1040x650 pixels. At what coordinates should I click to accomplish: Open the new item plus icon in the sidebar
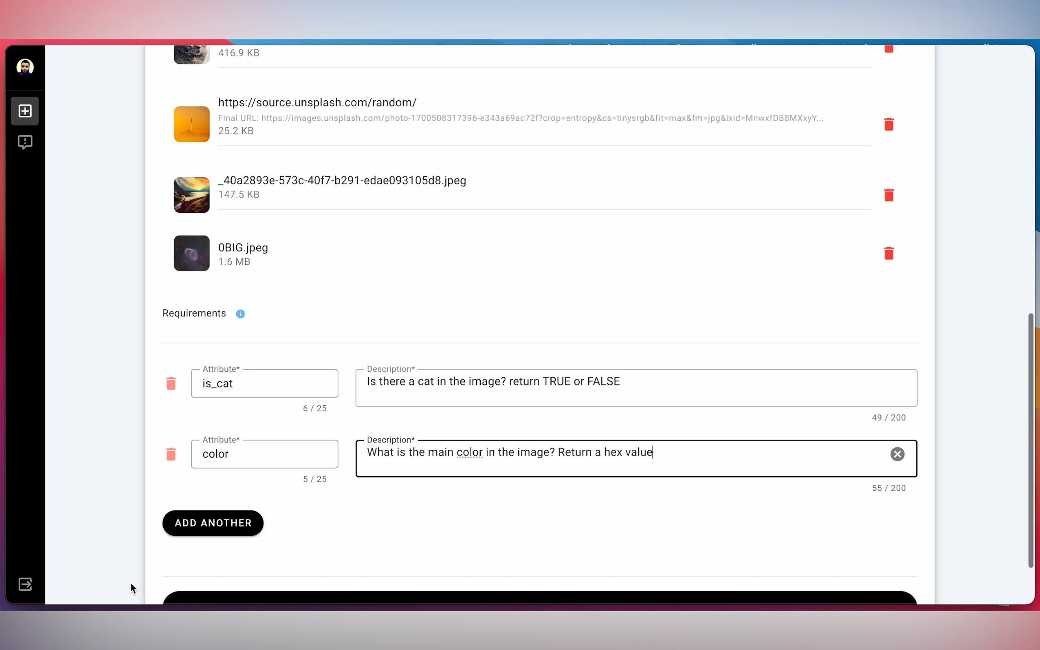click(x=25, y=111)
